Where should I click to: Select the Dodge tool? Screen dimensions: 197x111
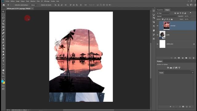click(x=3, y=55)
